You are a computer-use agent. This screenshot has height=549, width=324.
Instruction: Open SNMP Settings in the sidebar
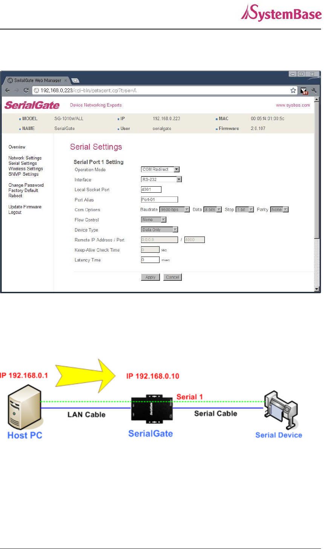23,174
